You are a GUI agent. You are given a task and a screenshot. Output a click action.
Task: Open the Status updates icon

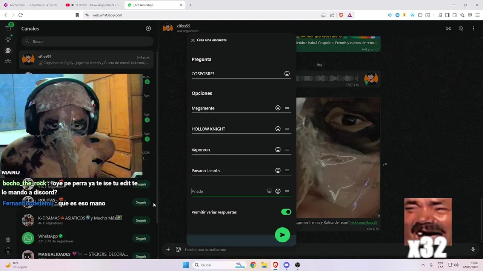(x=8, y=39)
